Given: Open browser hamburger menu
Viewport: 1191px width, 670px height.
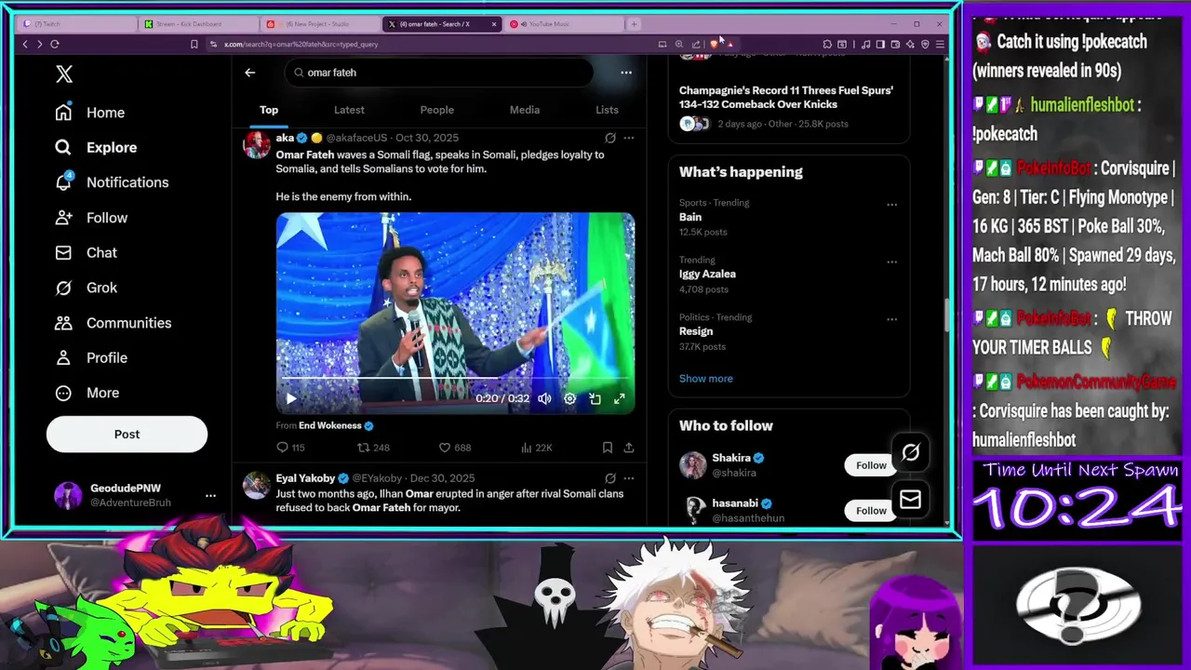Looking at the screenshot, I should point(940,44).
